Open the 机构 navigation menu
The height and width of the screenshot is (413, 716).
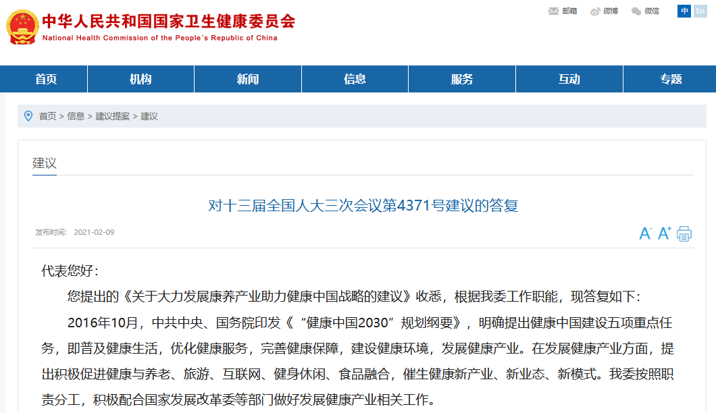[140, 79]
